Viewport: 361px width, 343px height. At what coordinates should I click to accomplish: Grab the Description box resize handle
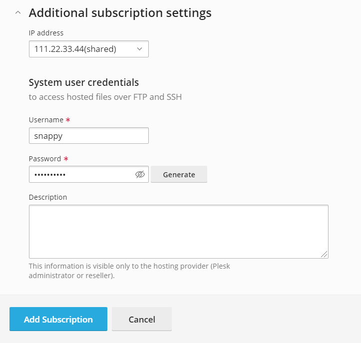[325, 255]
